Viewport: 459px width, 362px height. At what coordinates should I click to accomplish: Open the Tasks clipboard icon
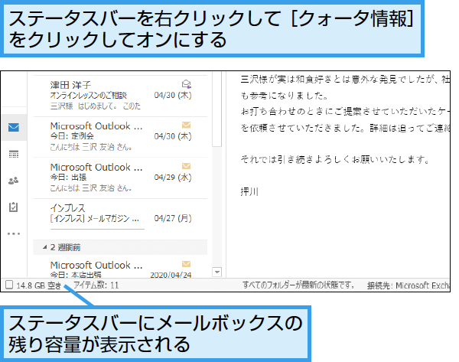coord(14,207)
